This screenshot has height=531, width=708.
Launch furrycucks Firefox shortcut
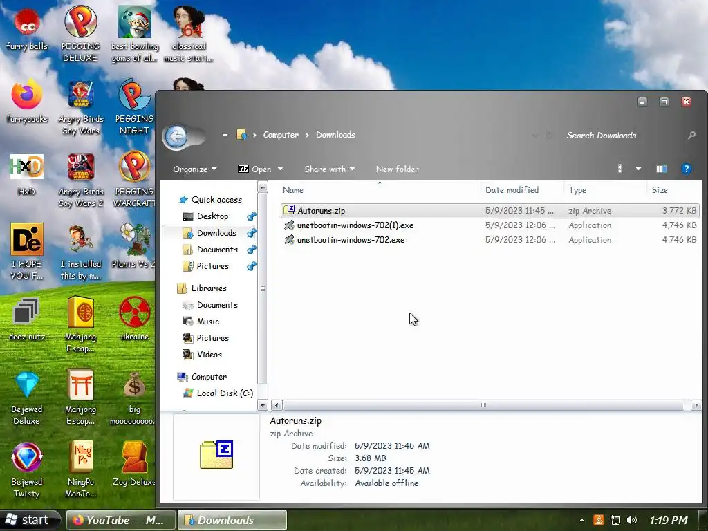[27, 102]
